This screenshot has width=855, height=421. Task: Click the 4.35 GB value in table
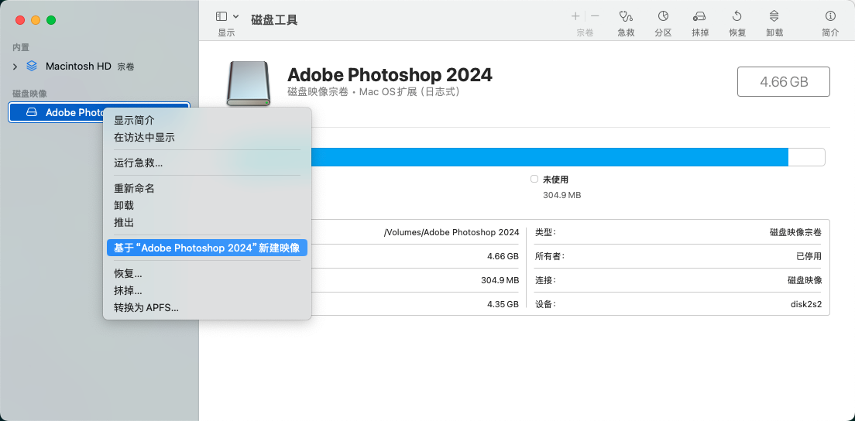click(x=503, y=304)
